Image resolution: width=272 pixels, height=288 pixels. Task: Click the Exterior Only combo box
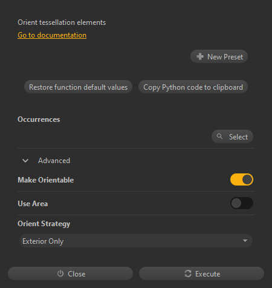point(136,241)
